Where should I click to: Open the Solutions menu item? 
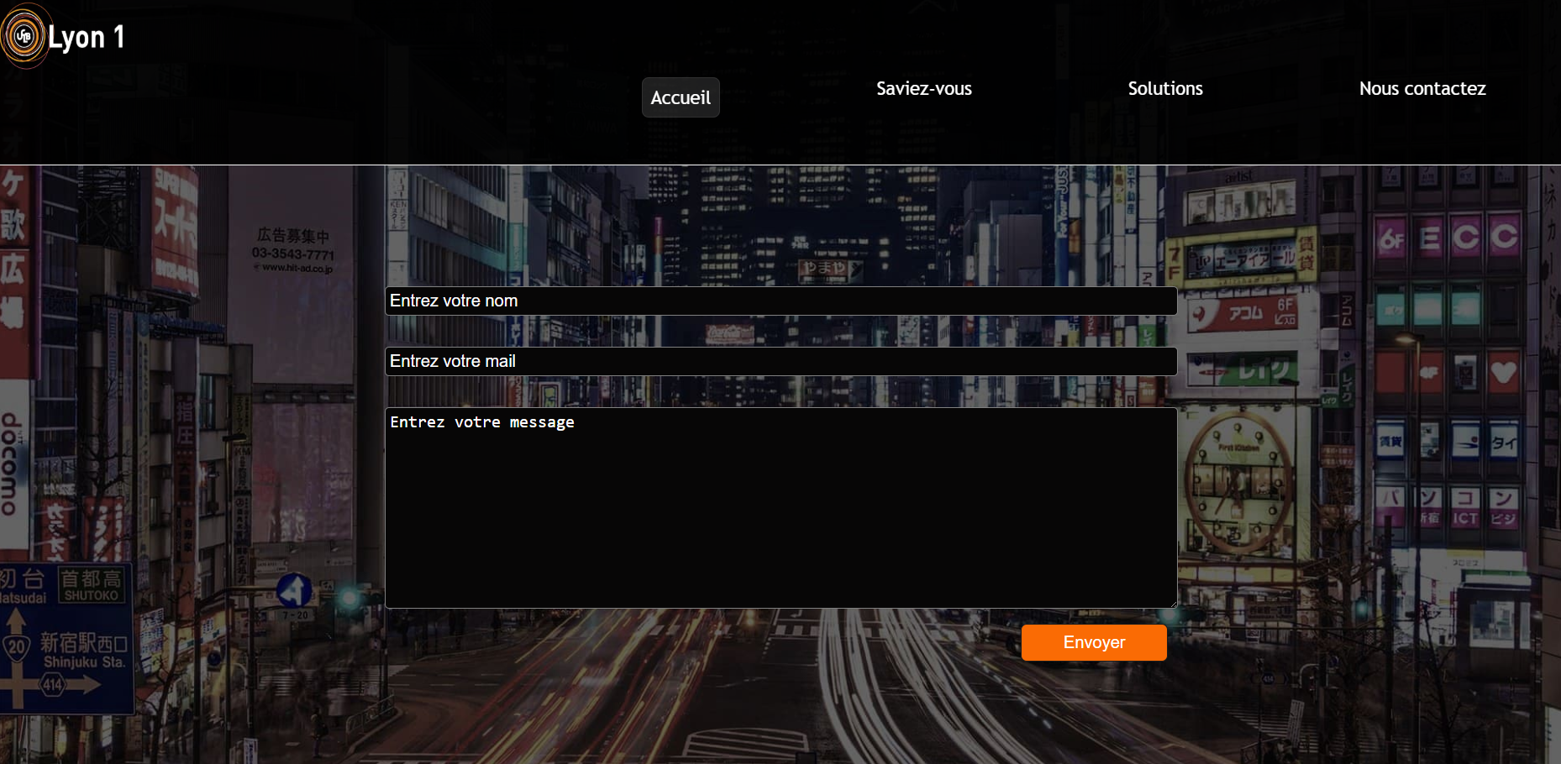[1164, 88]
